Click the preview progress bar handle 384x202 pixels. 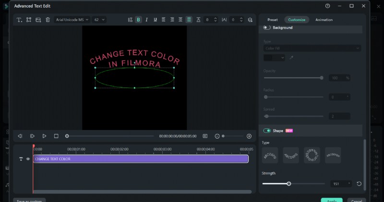[x=67, y=136]
